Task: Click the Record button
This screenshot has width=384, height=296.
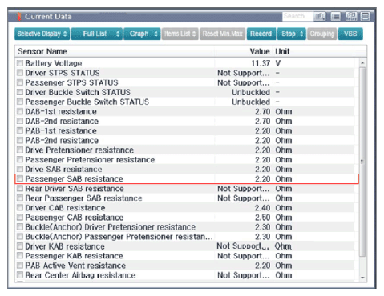Action: point(261,34)
